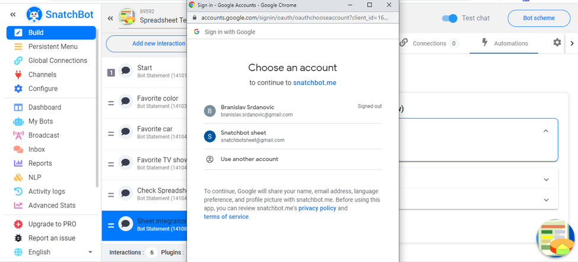Click the My Bots robot icon

point(18,121)
